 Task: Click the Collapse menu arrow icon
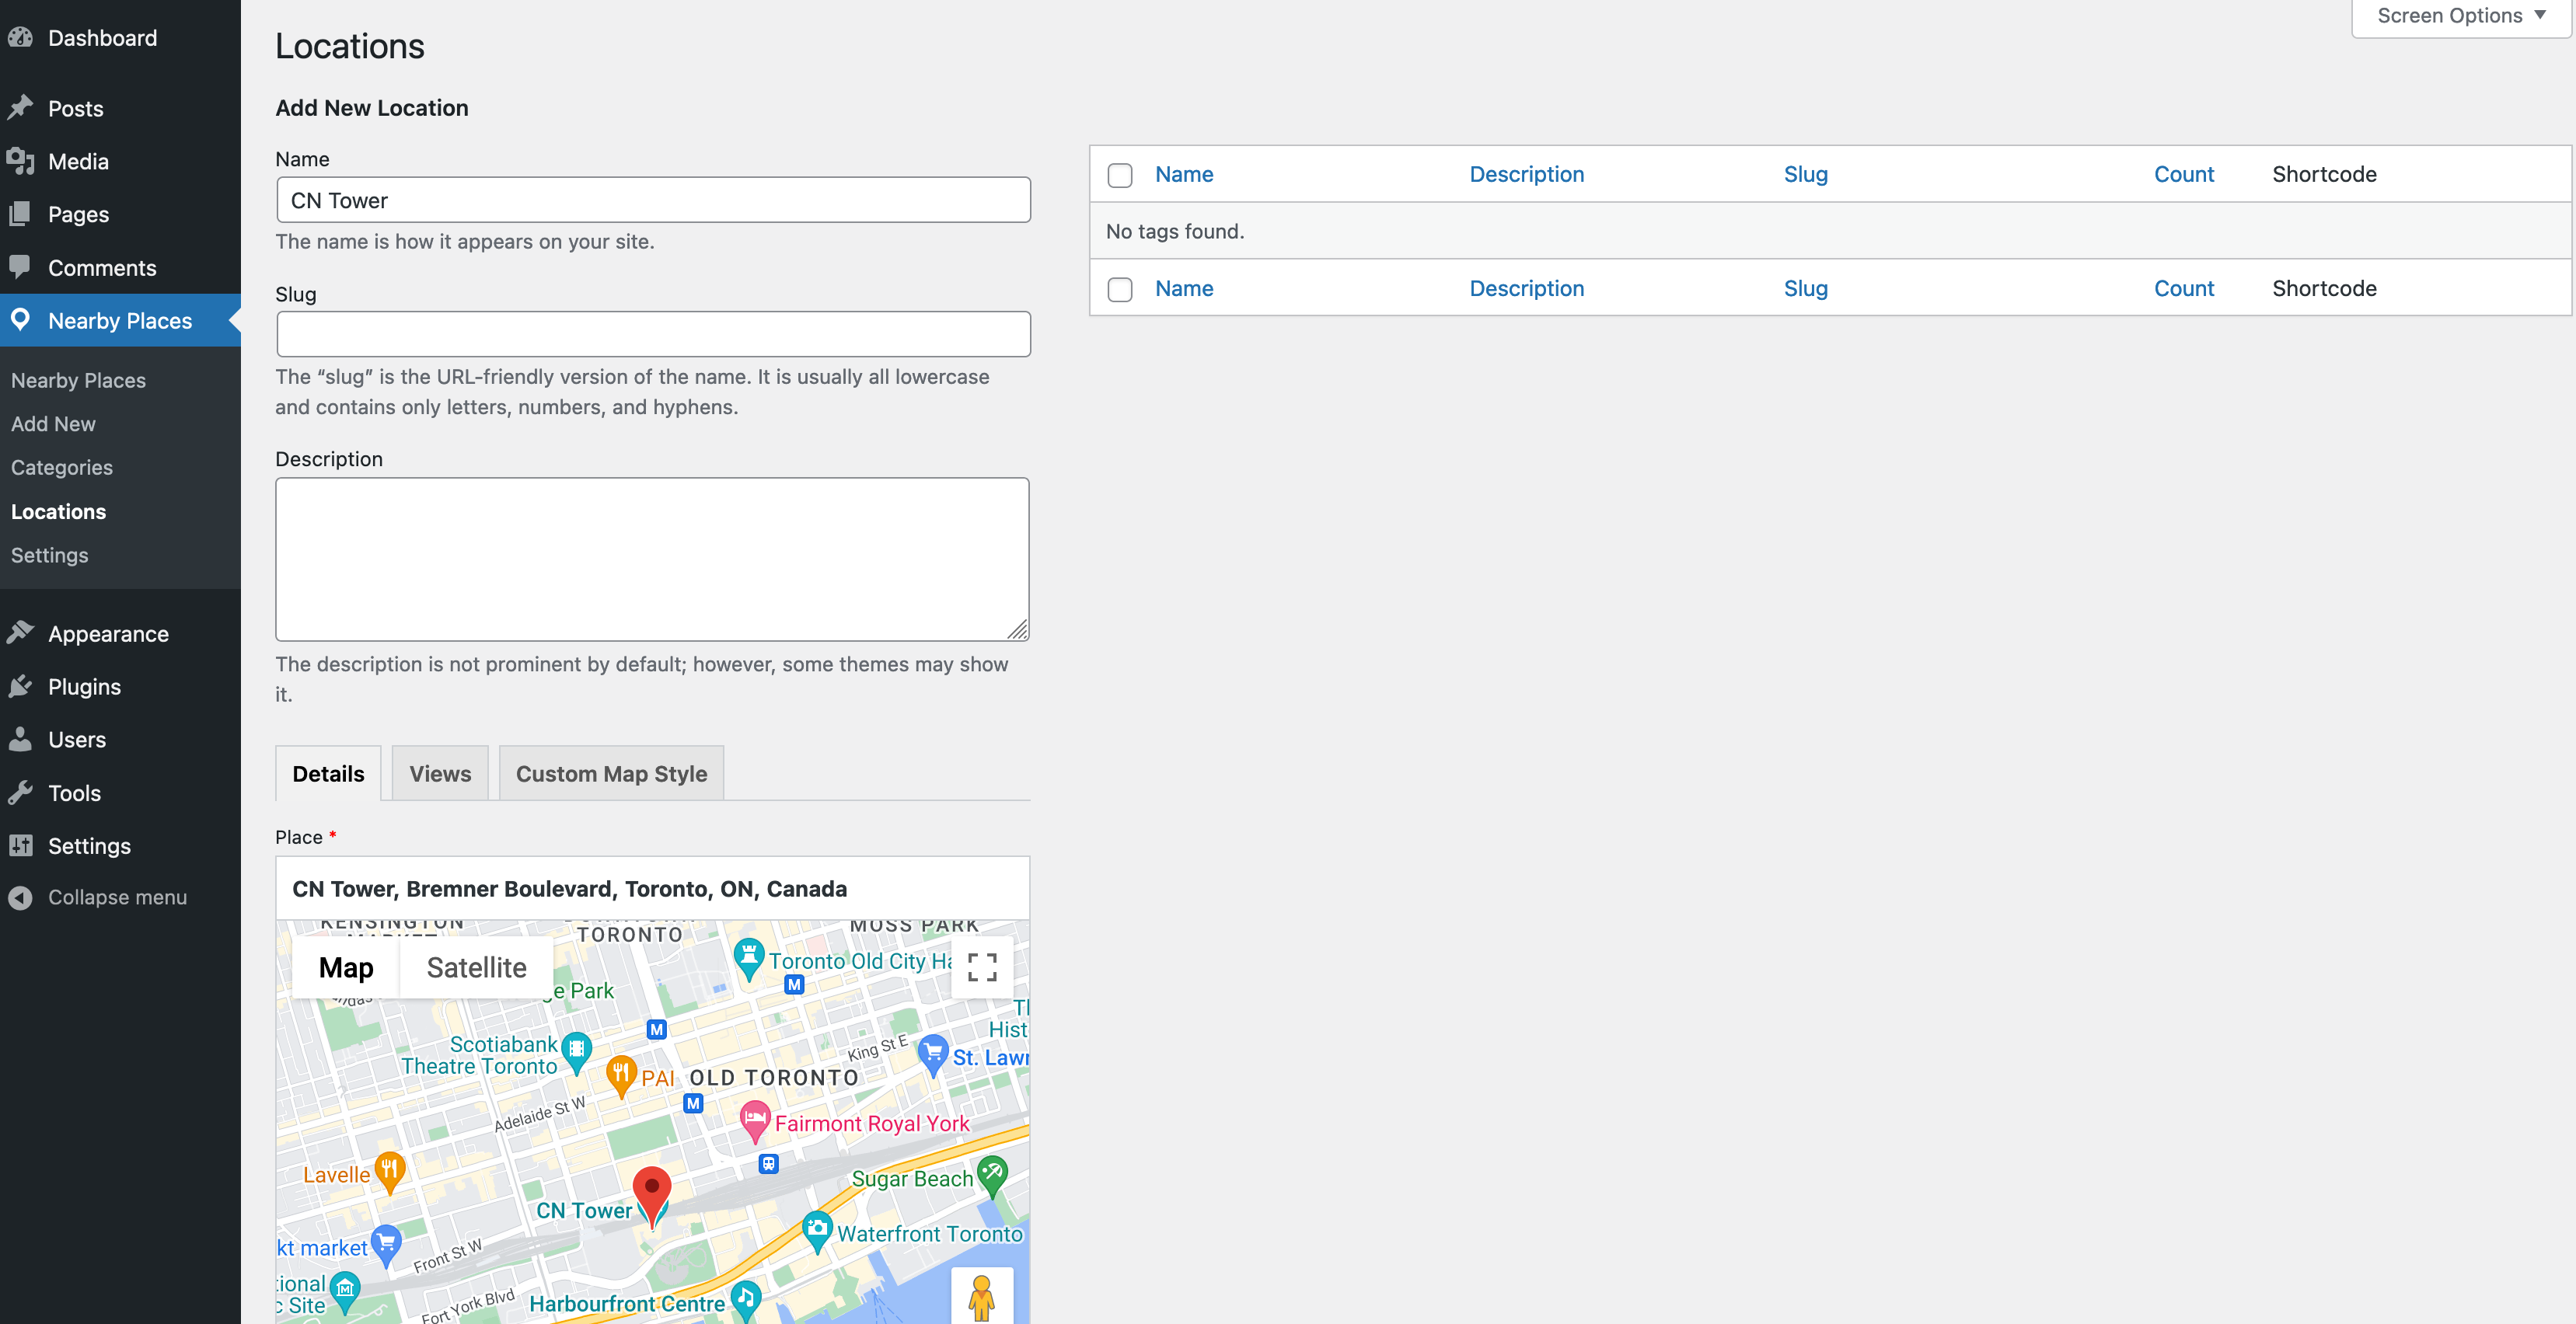20,897
